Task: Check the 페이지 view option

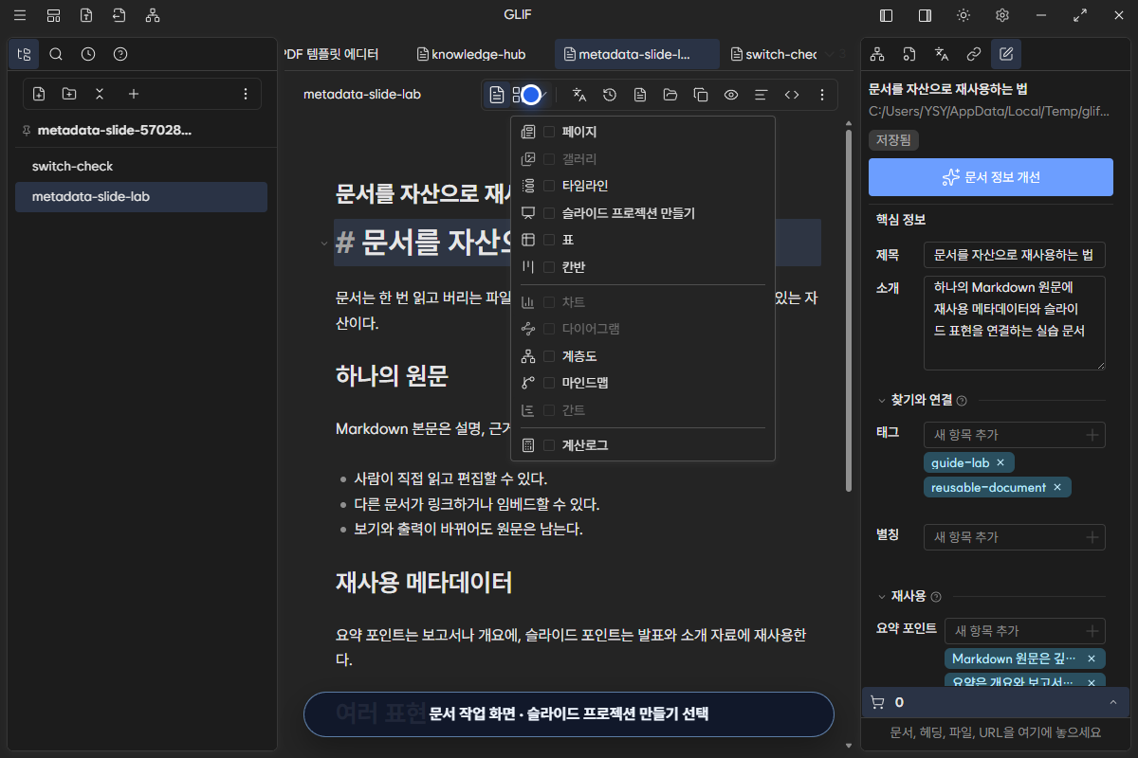Action: coord(549,132)
